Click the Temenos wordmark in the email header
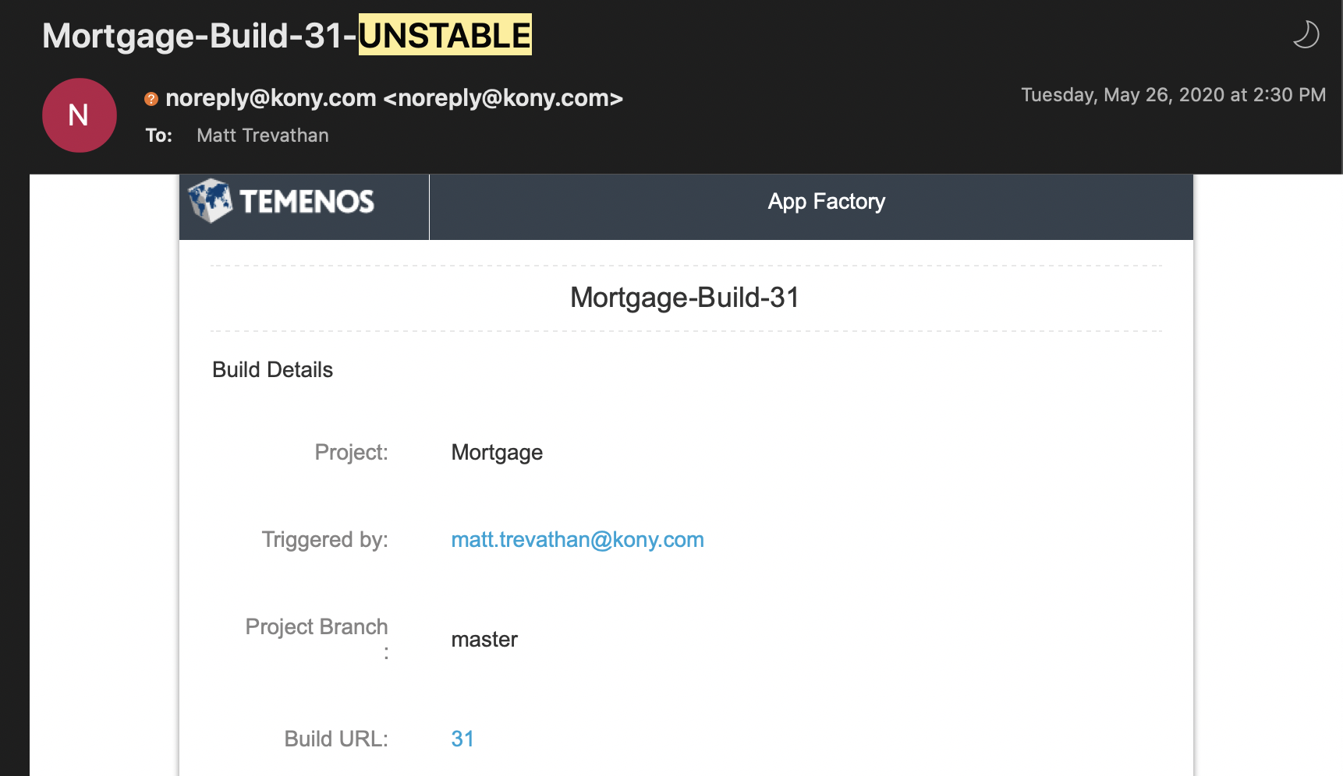The width and height of the screenshot is (1343, 776). (307, 201)
